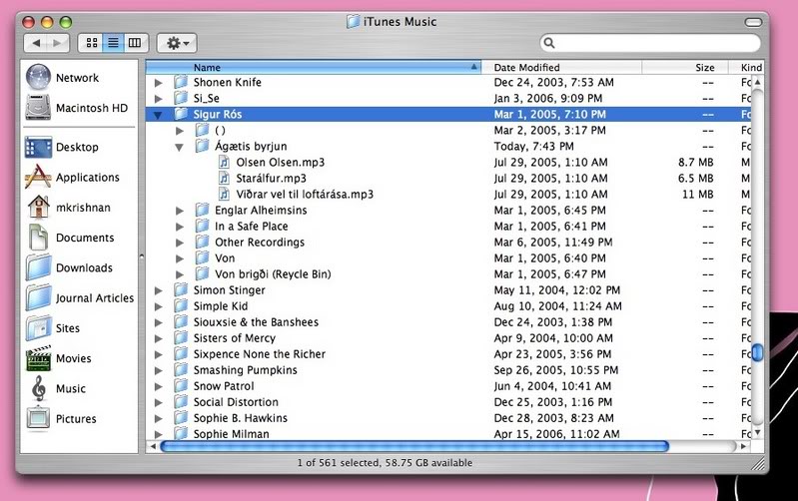Viewport: 798px width, 501px height.
Task: Expand the Other Recordings folder
Action: tap(180, 243)
